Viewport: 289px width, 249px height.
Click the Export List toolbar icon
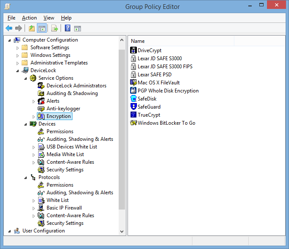coord(55,28)
